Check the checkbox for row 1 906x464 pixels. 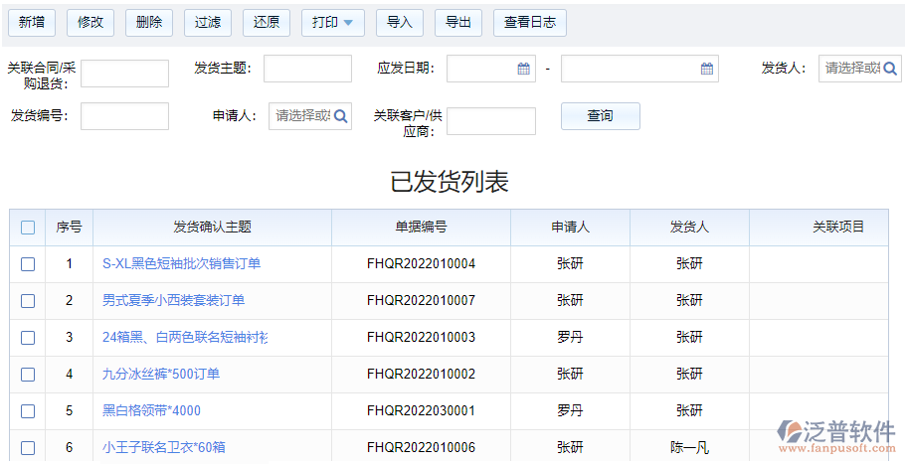tap(28, 264)
